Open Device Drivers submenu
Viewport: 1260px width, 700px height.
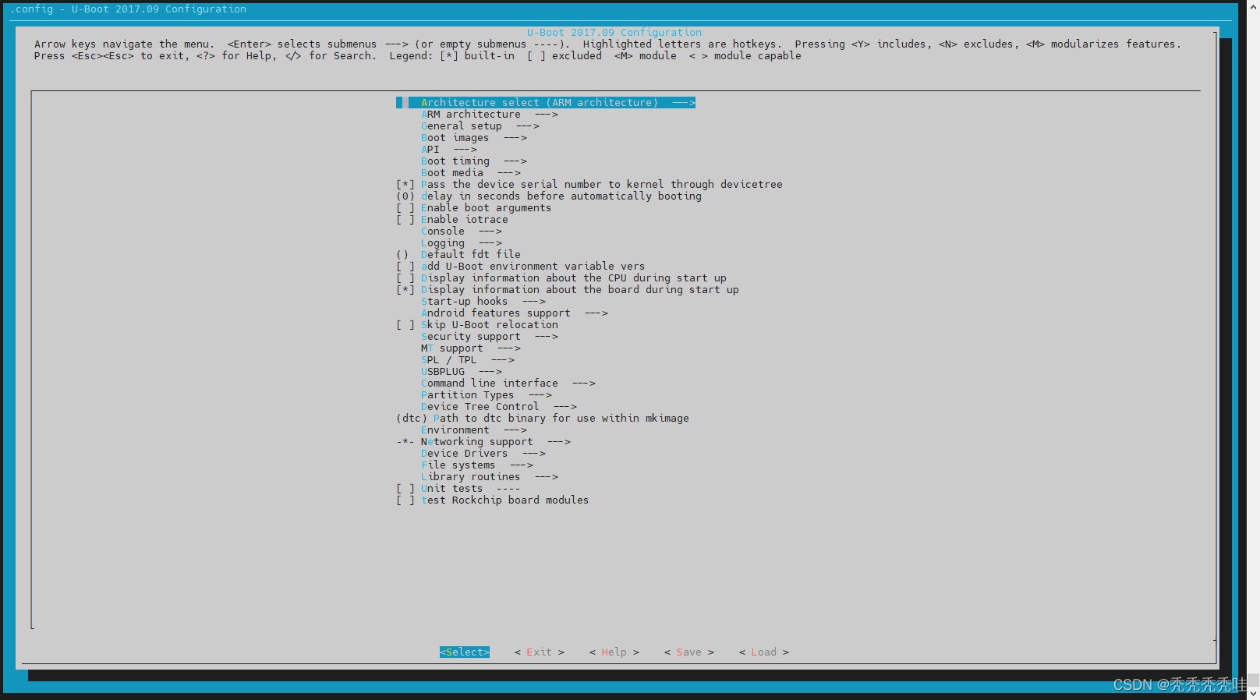[x=483, y=454]
